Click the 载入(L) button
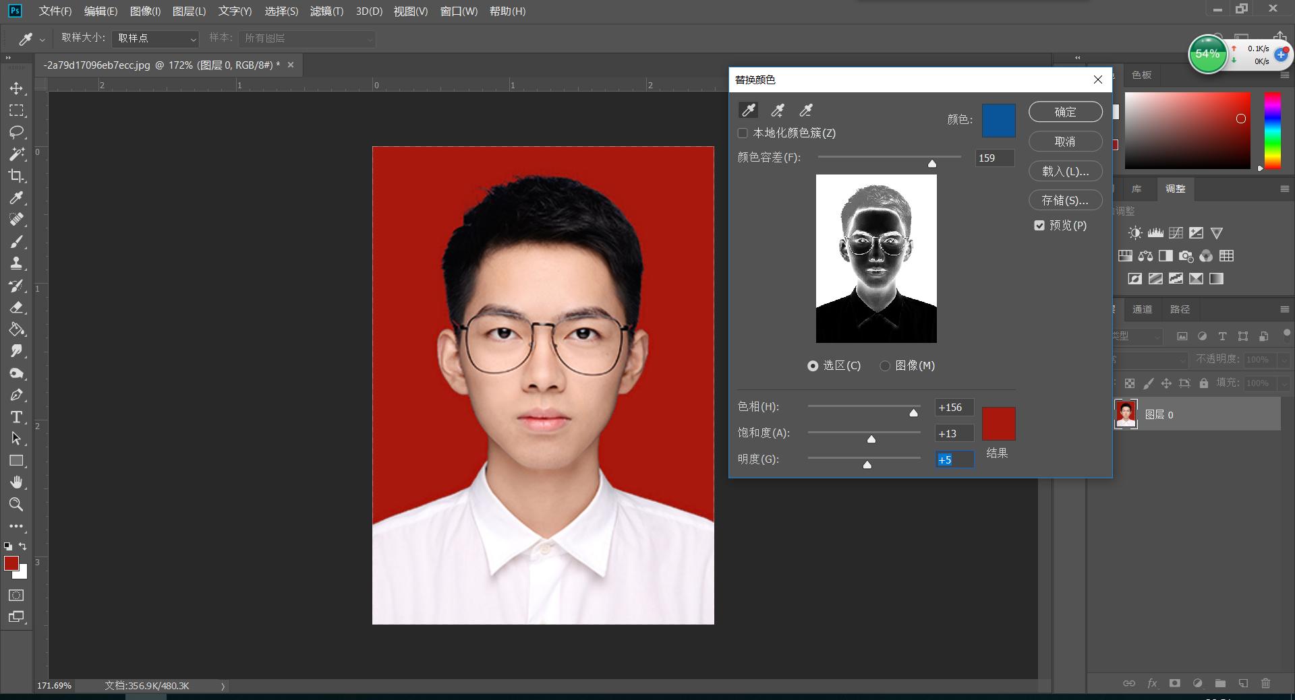 coord(1064,171)
